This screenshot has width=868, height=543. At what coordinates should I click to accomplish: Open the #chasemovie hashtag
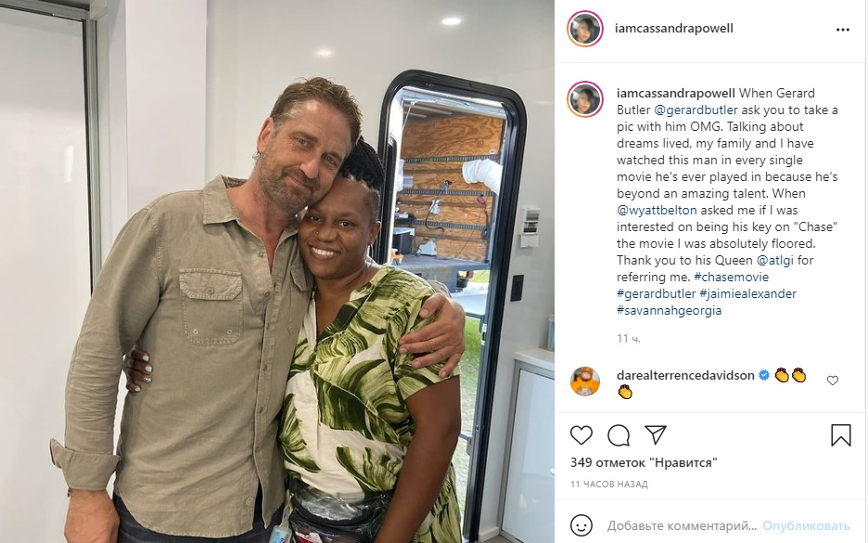click(x=731, y=277)
